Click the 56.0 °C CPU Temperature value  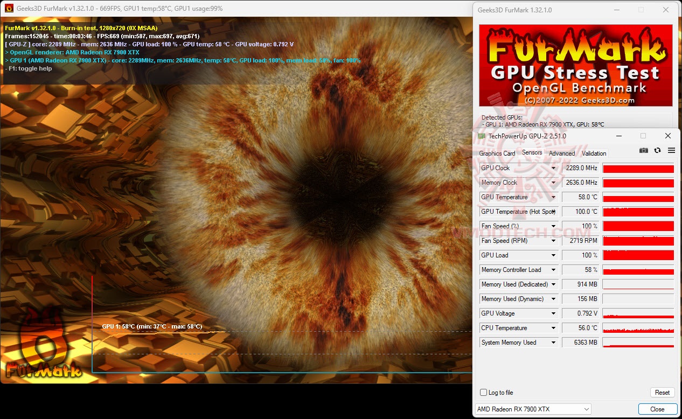tap(581, 328)
